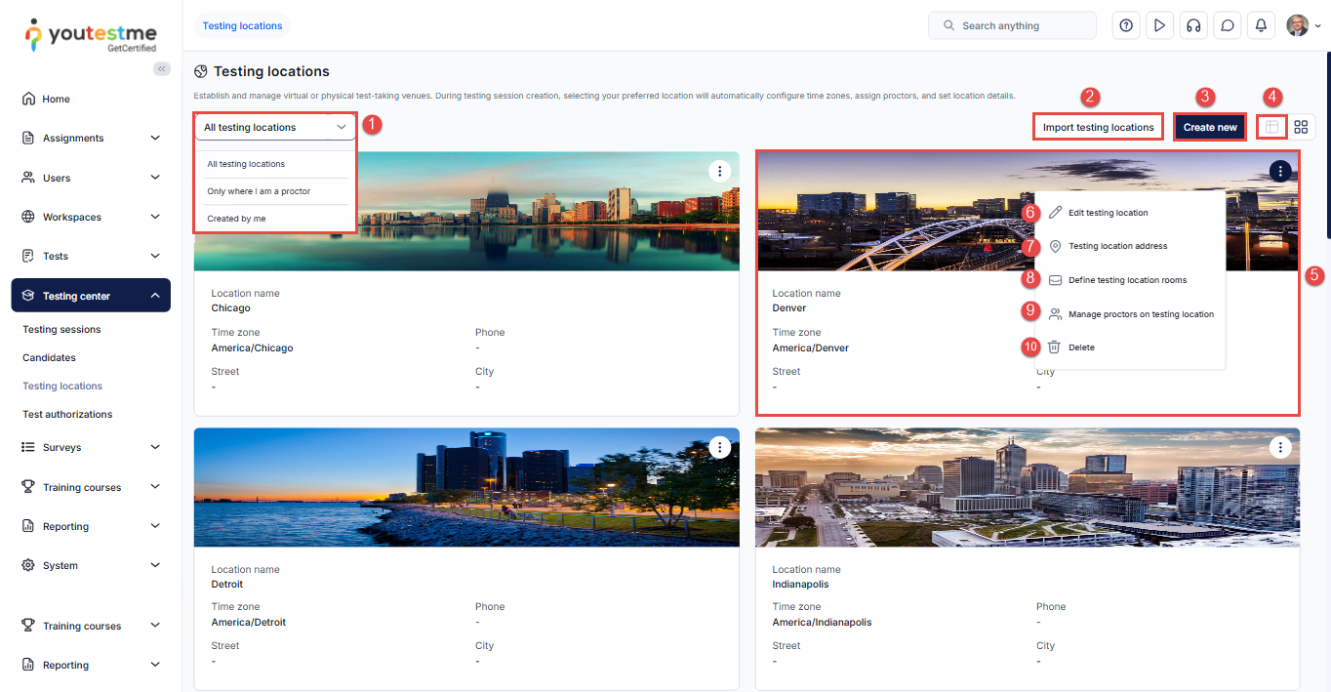1331x692 pixels.
Task: Switch to table view layout
Action: click(x=1271, y=127)
